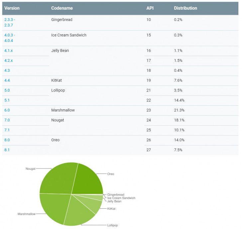
Task: Open the 7.0 version link
Action: point(7,120)
